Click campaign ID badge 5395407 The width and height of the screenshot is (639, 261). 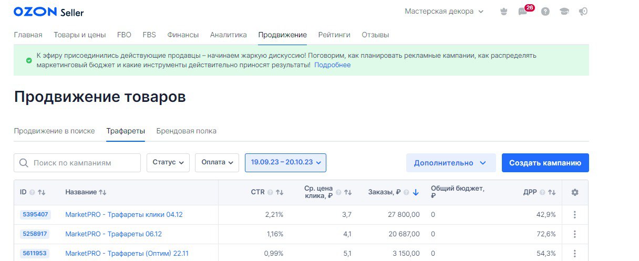[35, 215]
